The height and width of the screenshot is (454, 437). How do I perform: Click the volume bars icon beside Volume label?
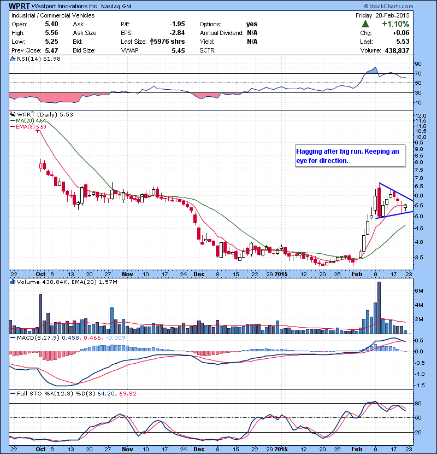click(13, 282)
